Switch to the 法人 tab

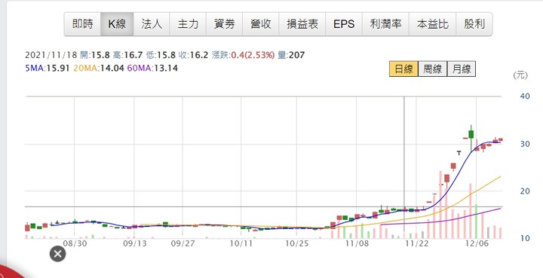pyautogui.click(x=152, y=24)
